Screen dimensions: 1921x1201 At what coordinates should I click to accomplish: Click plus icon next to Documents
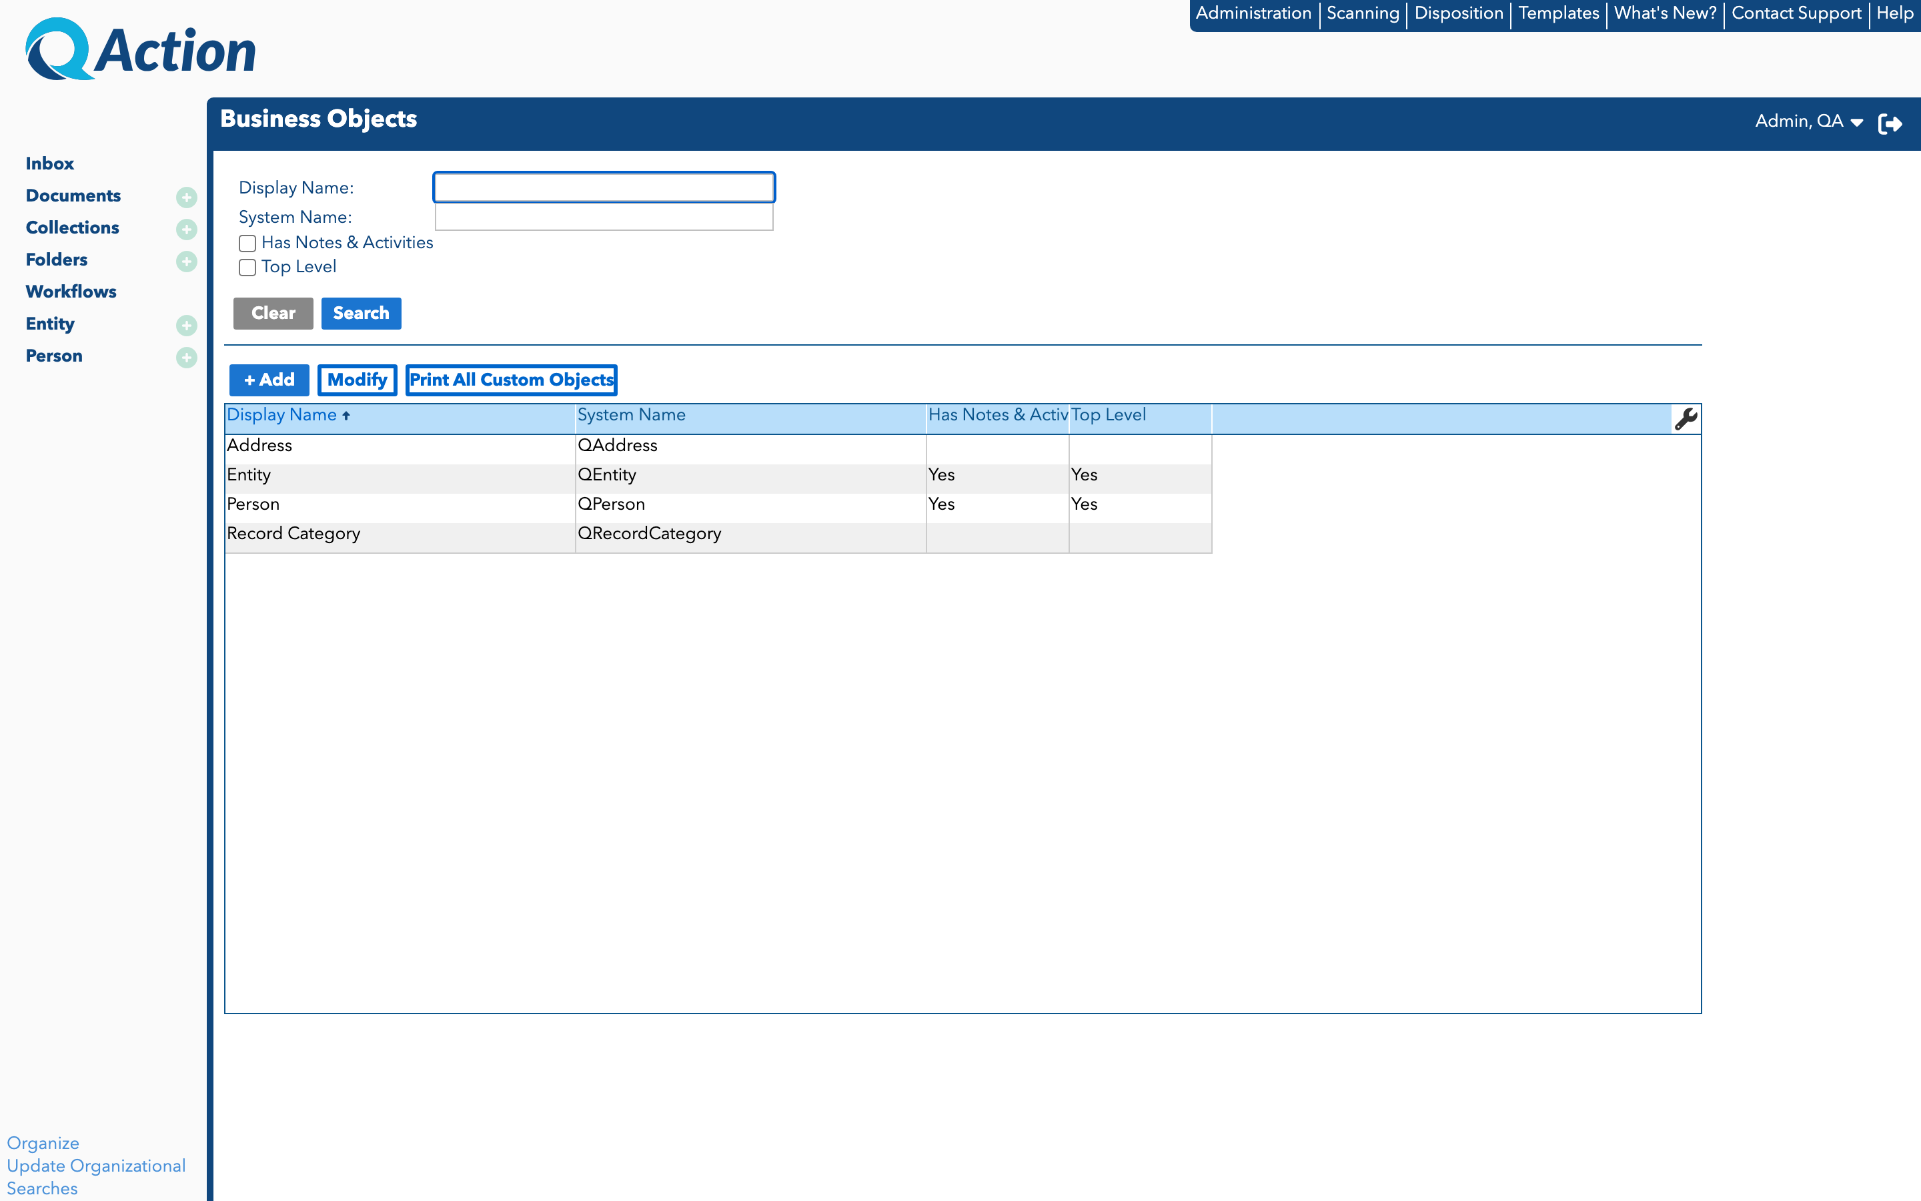(187, 197)
